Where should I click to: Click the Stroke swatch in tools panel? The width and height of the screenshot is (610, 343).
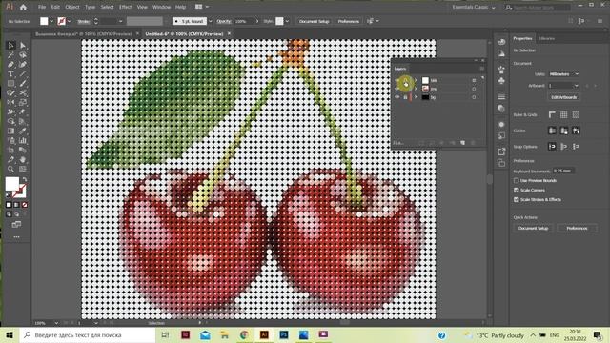pyautogui.click(x=19, y=191)
